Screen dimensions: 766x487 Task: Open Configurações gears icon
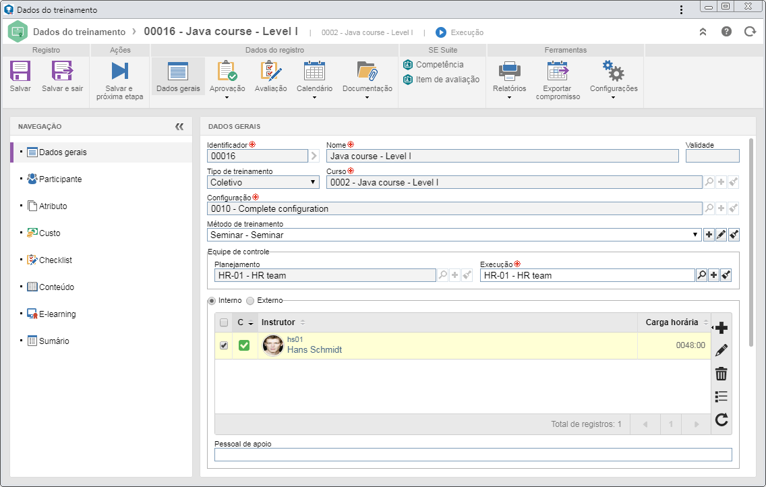pos(613,71)
